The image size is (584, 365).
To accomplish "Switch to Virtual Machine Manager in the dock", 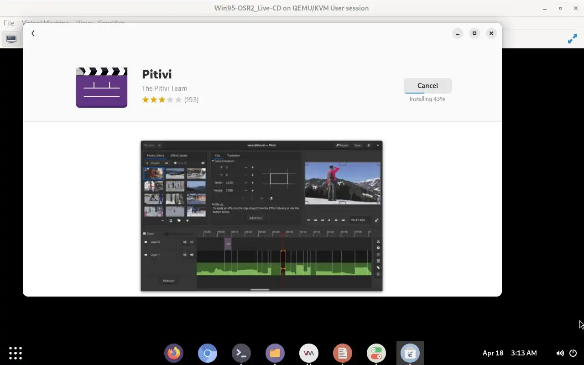I will [x=309, y=353].
